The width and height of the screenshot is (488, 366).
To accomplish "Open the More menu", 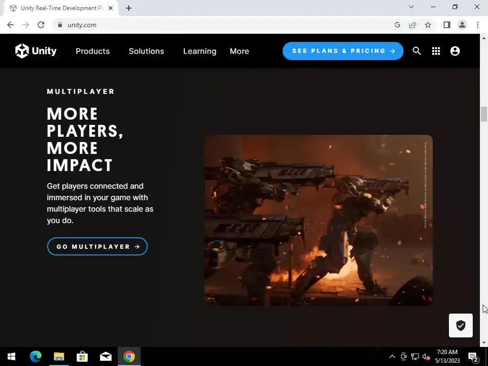I will click(239, 51).
